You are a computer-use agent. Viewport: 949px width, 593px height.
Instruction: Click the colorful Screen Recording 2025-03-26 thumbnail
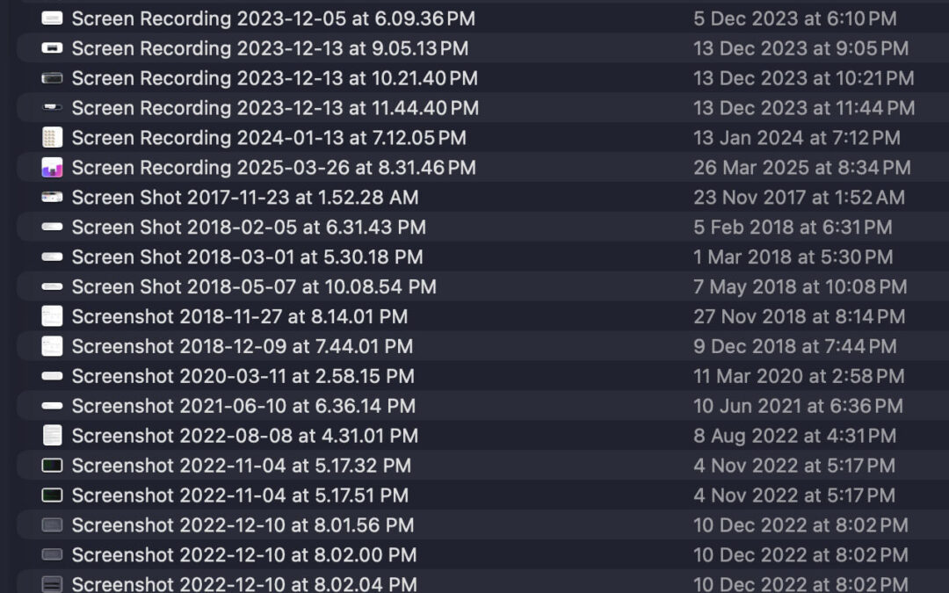(53, 167)
